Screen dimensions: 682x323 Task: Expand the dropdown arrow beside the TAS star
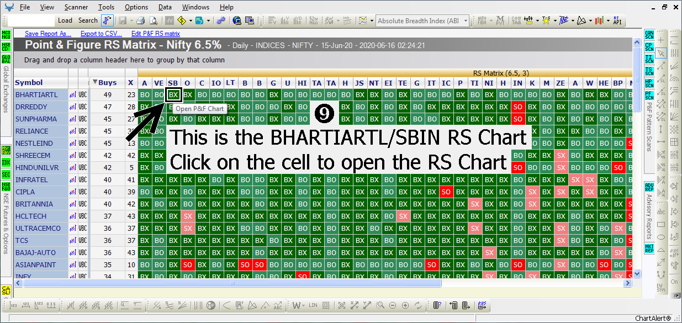tap(554, 20)
